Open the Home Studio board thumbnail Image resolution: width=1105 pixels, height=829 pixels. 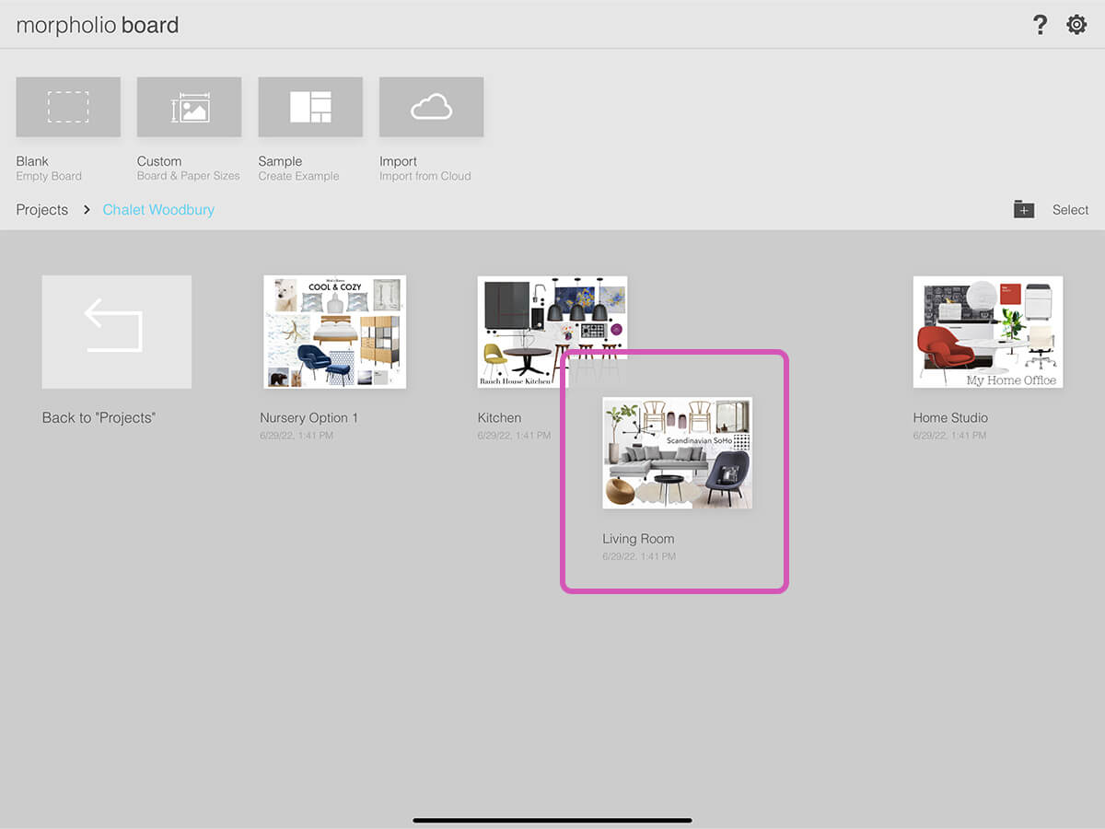[x=987, y=332]
